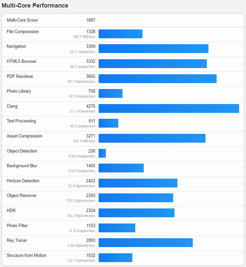
Task: Click the Navigation score bar
Action: click(153, 48)
